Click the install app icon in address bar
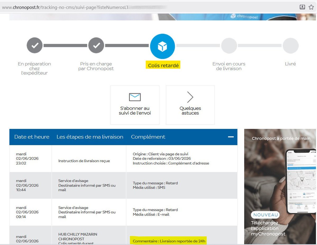This screenshot has height=245, width=317. pyautogui.click(x=302, y=7)
